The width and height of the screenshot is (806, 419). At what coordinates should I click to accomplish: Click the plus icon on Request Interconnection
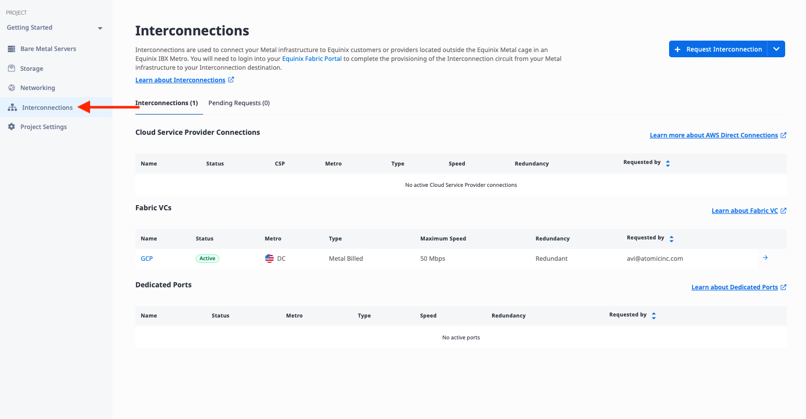pos(677,49)
